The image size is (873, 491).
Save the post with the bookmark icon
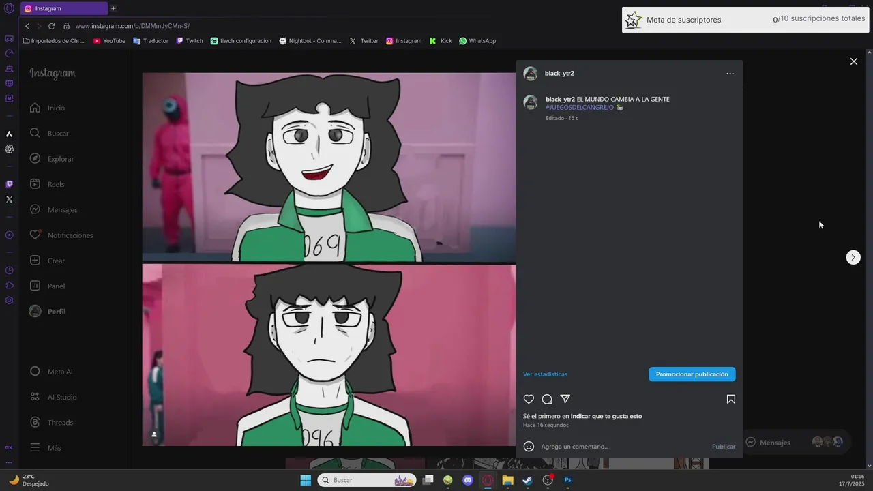click(730, 400)
